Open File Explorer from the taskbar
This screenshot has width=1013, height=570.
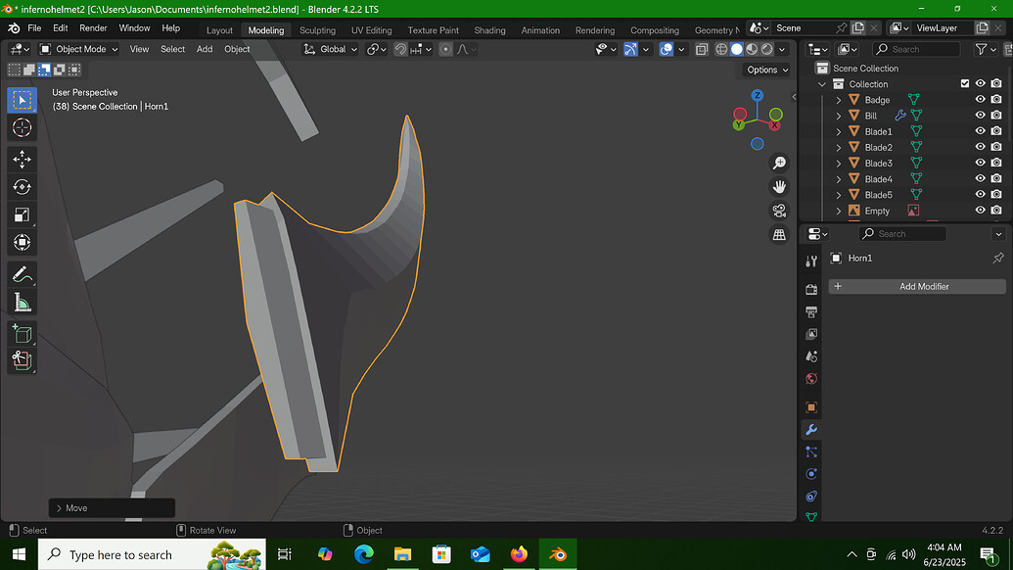point(402,554)
